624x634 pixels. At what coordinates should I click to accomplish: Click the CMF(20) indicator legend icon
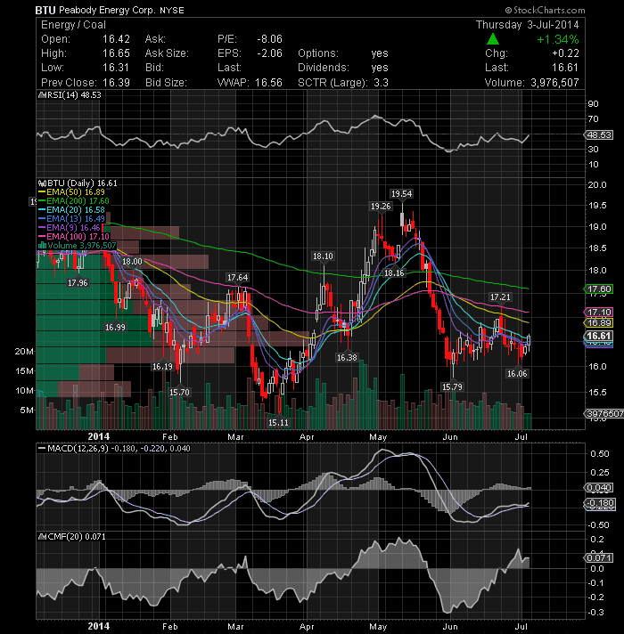tap(42, 537)
